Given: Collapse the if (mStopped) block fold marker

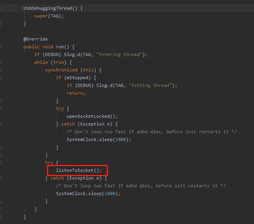Looking at the screenshot, I should point(0,78).
